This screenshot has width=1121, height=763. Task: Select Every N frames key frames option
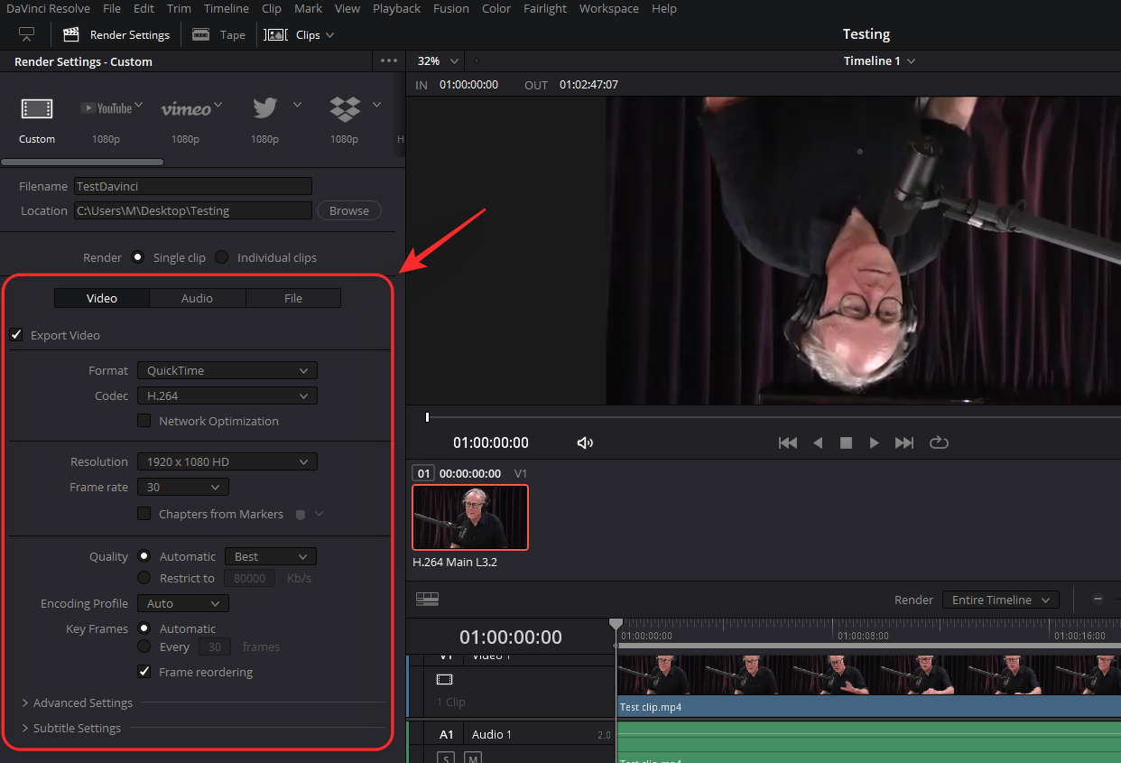(144, 647)
